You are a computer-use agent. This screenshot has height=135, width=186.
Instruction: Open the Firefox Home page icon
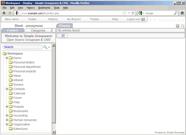pos(182,13)
